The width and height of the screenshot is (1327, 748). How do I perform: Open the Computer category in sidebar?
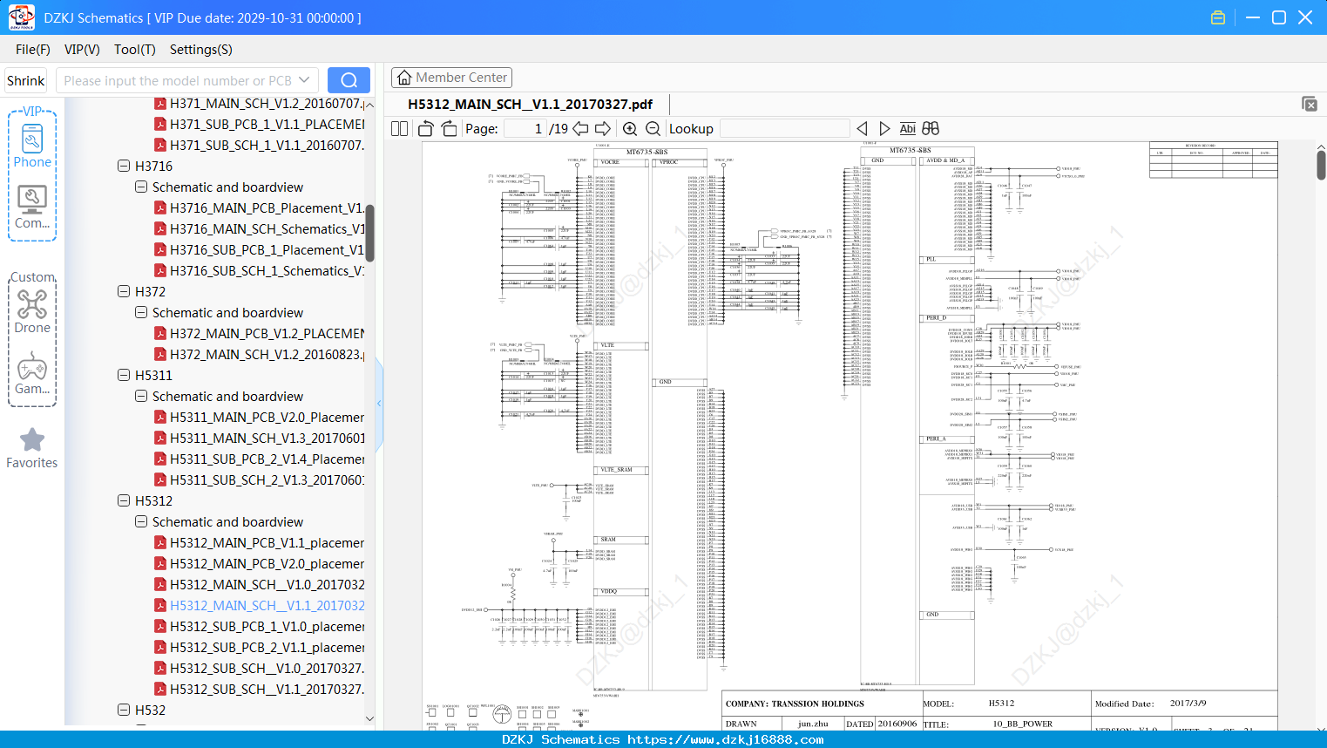point(32,207)
